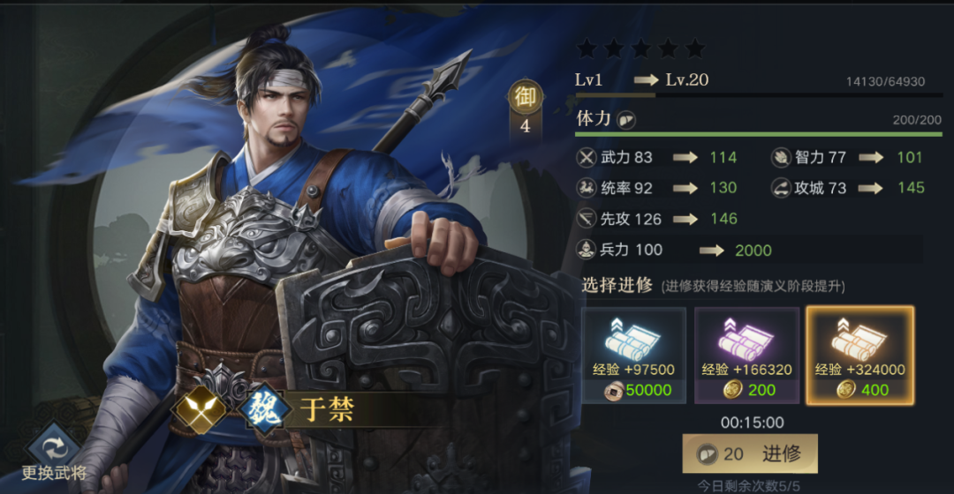
Task: Click the 御 cost badge showing 4
Action: click(x=525, y=109)
